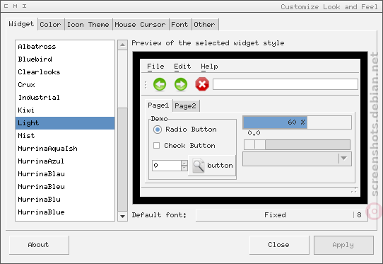Viewport: 383px width, 264px height.
Task: Select the highlighted Light theme
Action: coord(65,123)
